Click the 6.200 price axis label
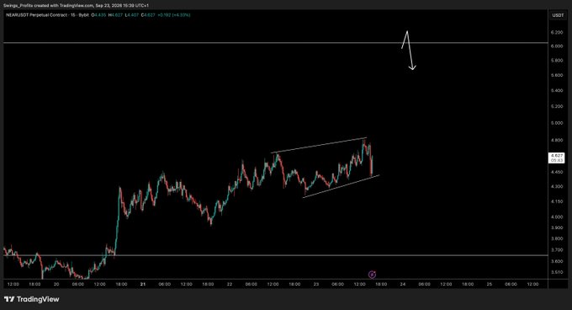The width and height of the screenshot is (572, 310). tap(557, 33)
